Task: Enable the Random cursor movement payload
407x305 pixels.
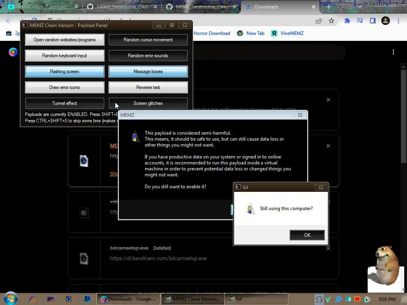Action: 148,40
